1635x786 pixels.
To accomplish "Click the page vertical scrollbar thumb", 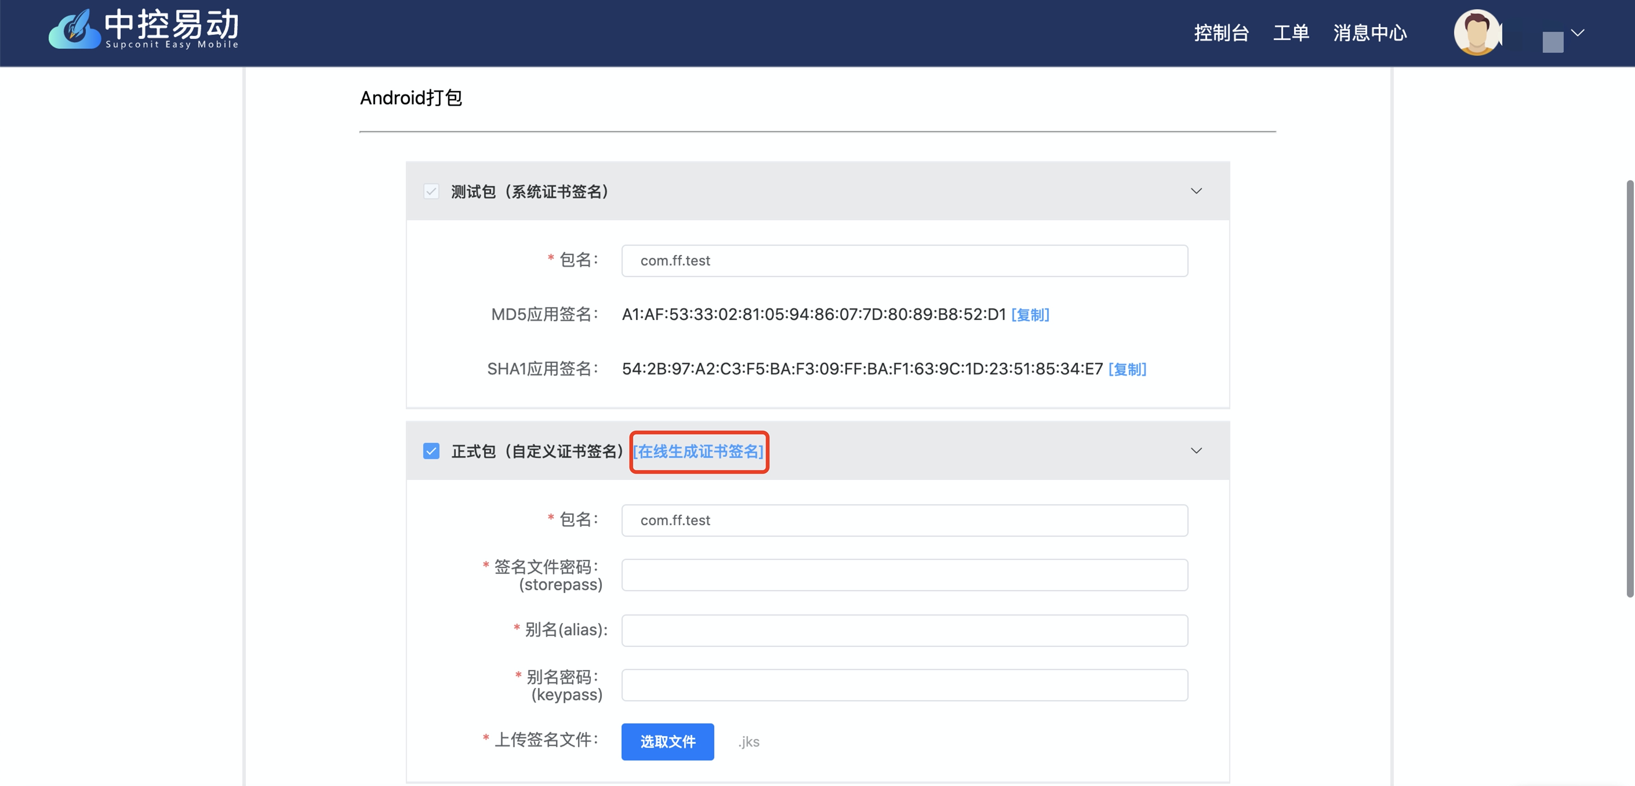I will [x=1629, y=388].
